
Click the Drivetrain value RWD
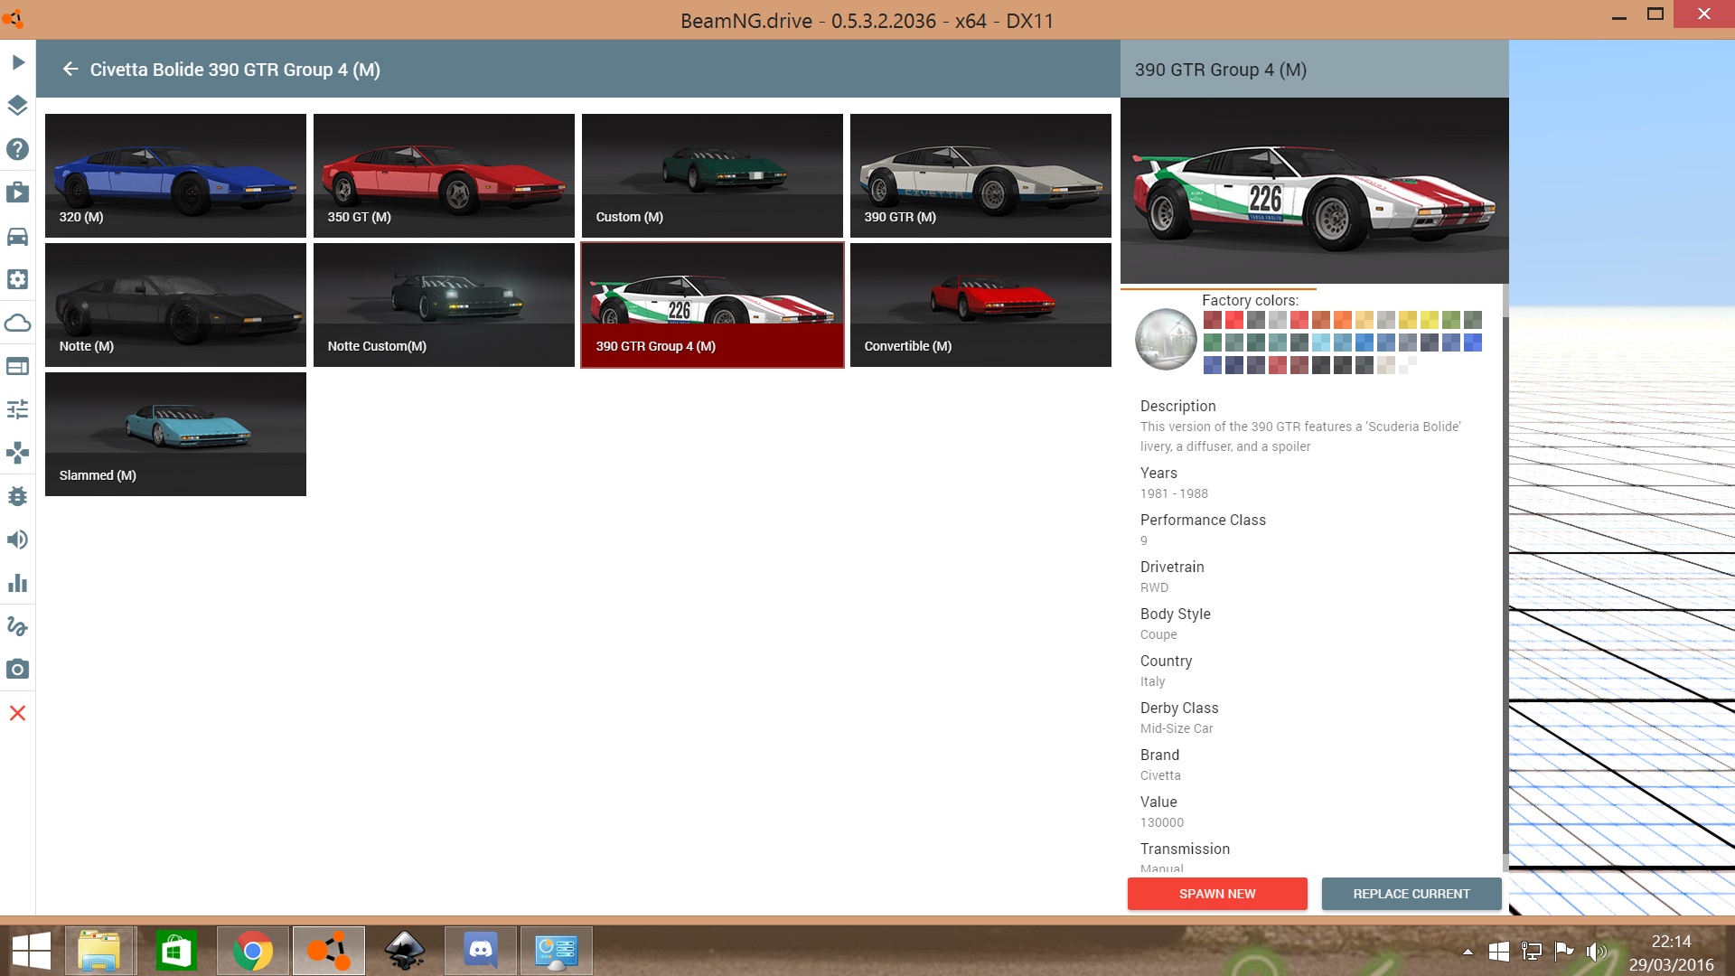click(1154, 587)
